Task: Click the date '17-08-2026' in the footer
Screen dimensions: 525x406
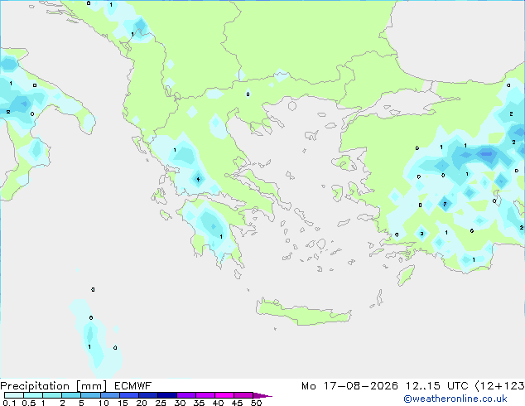Action: pyautogui.click(x=360, y=386)
